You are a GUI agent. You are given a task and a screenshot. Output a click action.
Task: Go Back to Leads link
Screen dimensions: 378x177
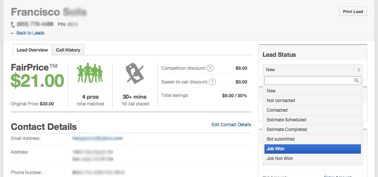click(28, 33)
